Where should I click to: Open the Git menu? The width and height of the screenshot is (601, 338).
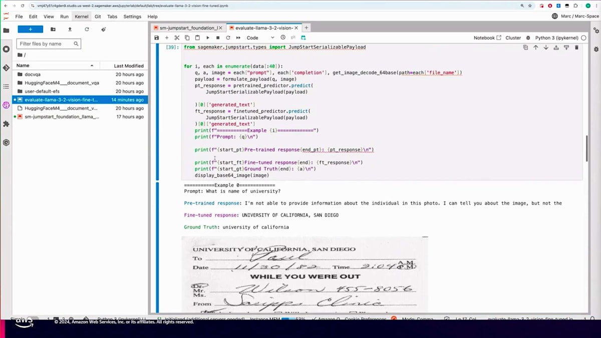[x=98, y=17]
